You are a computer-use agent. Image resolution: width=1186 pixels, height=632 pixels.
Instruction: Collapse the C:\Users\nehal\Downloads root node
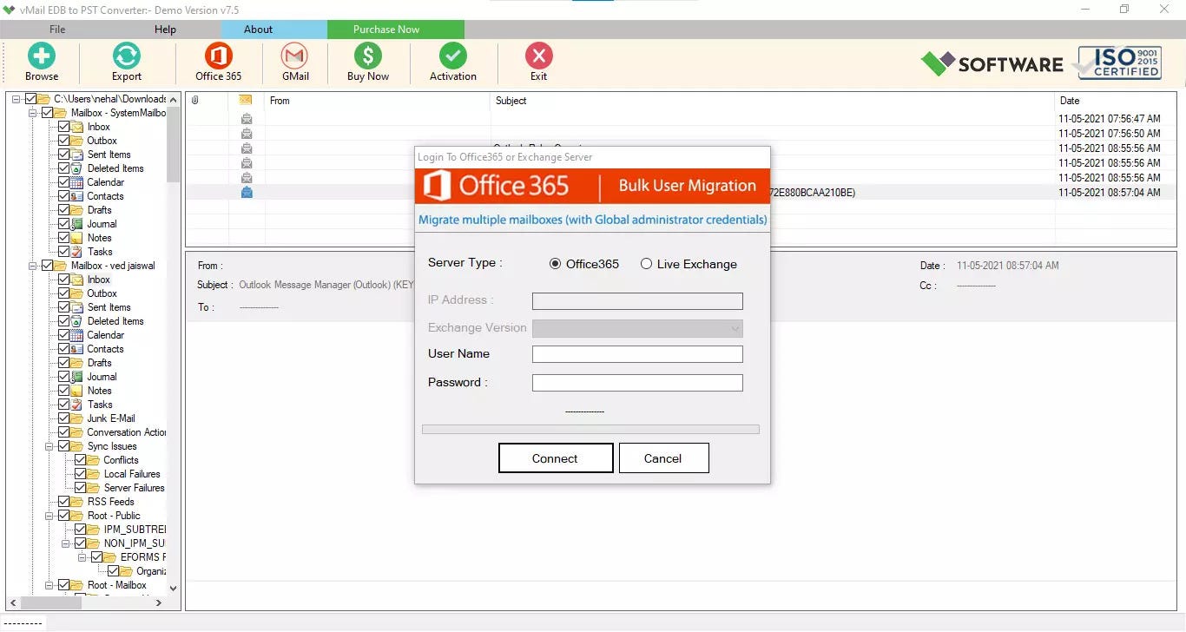click(x=16, y=99)
